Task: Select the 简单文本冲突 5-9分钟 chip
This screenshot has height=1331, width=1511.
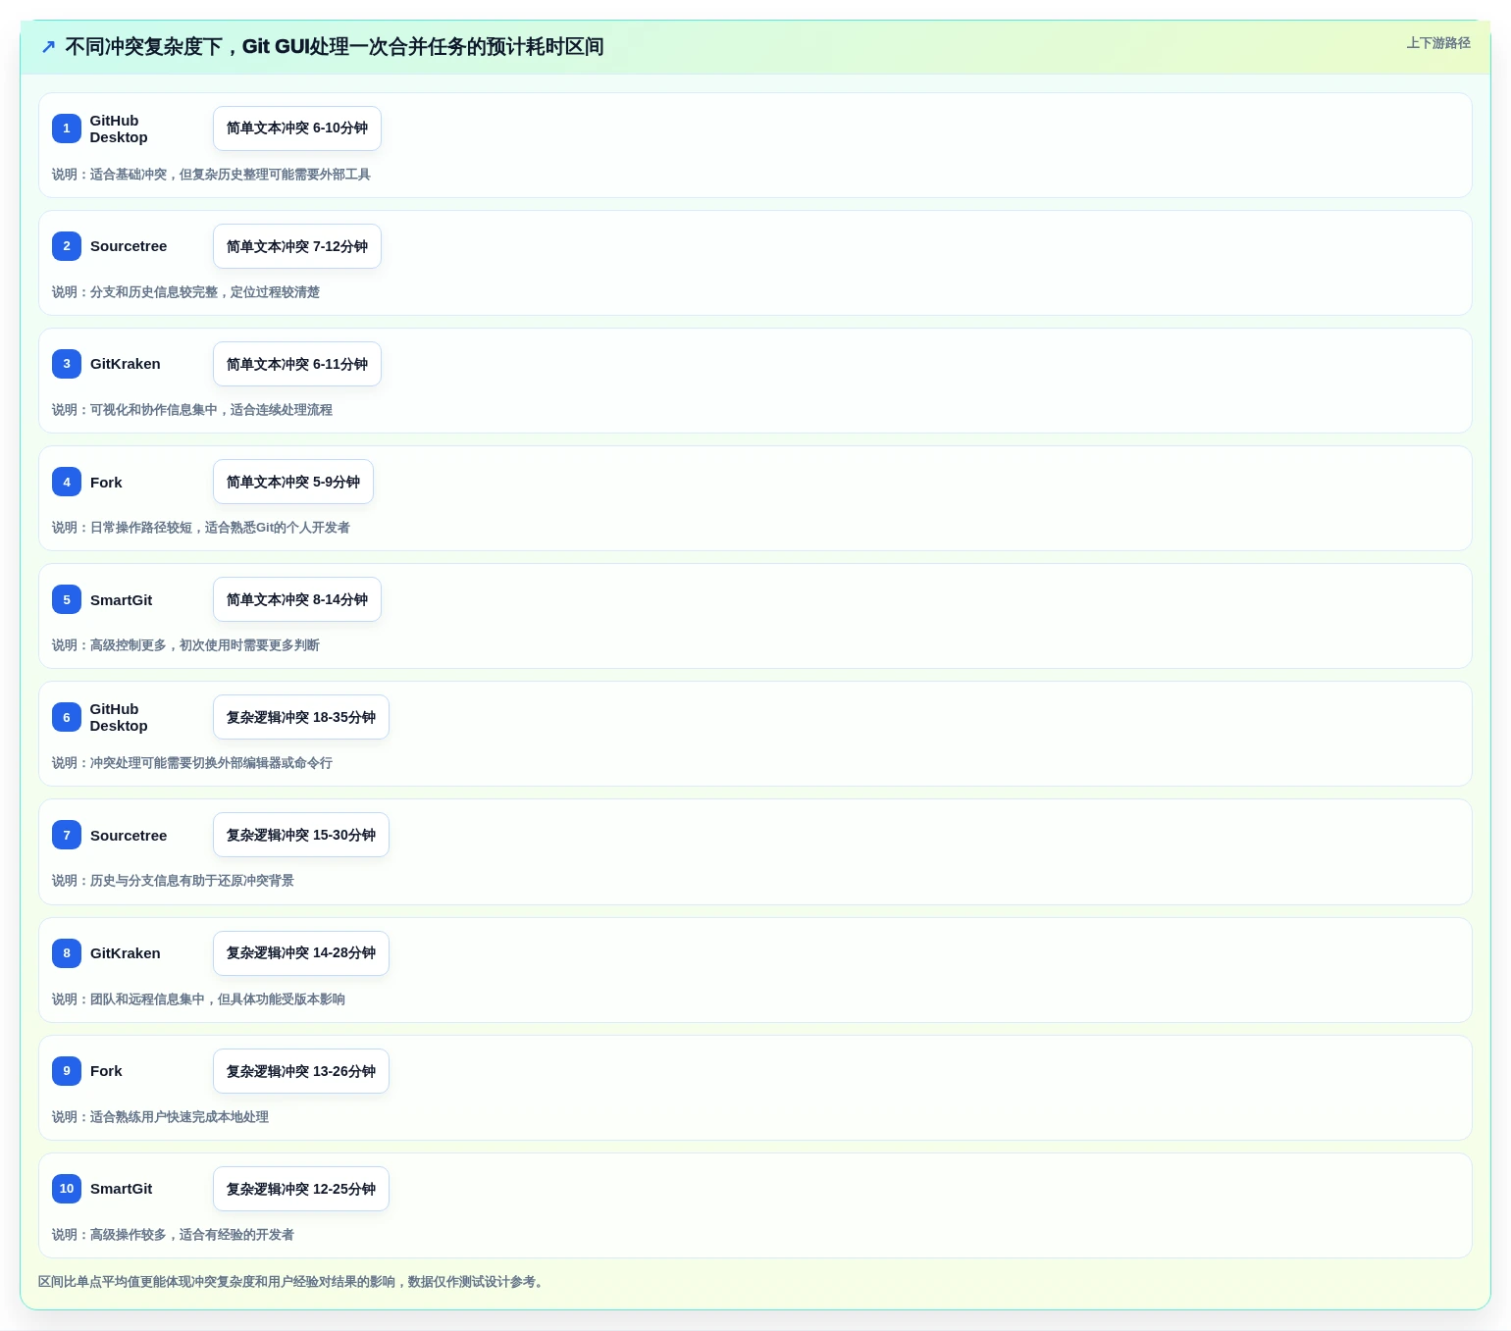Action: pyautogui.click(x=293, y=482)
